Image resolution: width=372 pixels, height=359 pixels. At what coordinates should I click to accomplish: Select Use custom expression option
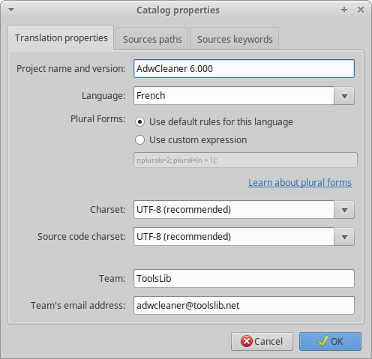[x=139, y=140]
